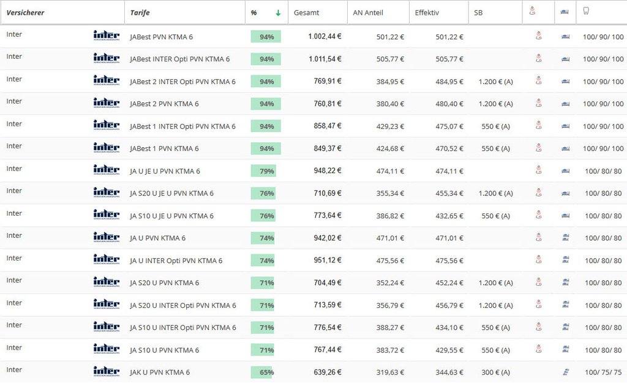Viewport: 627px width, 385px height.
Task: Click the multi-bed icon in JAK U PVN KTMA 6 row
Action: 565,372
